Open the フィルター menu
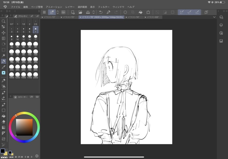This screenshot has width=228, height=159. 103,7
